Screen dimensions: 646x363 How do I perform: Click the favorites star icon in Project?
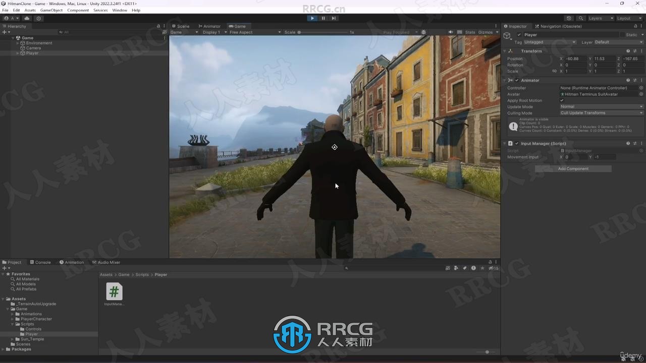(x=482, y=268)
